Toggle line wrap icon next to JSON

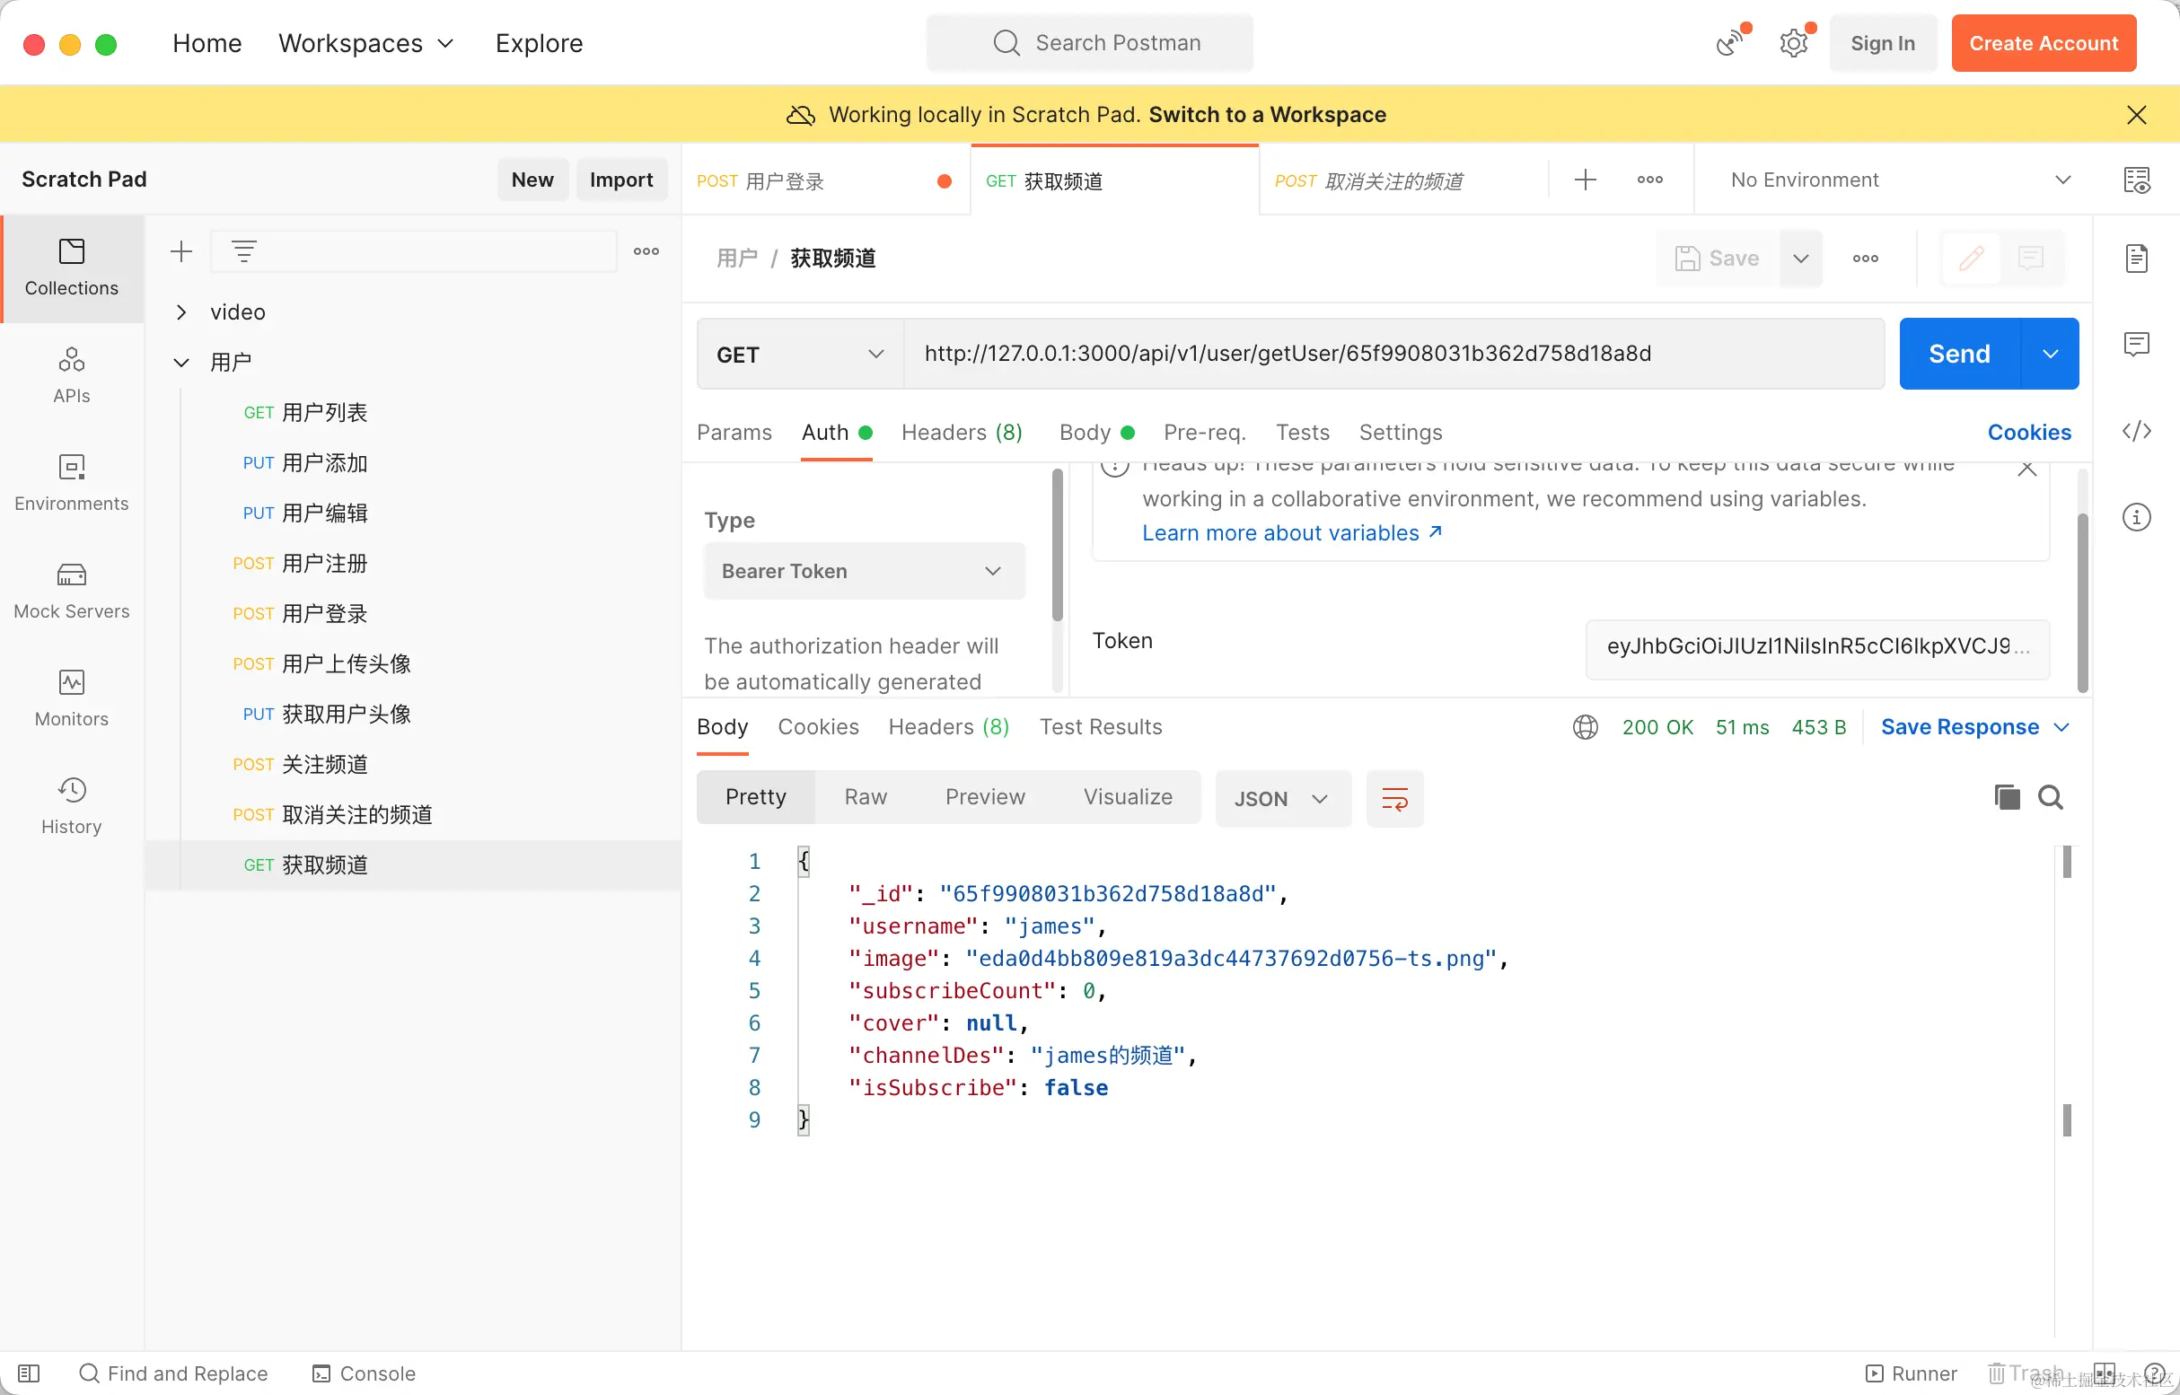pos(1394,799)
